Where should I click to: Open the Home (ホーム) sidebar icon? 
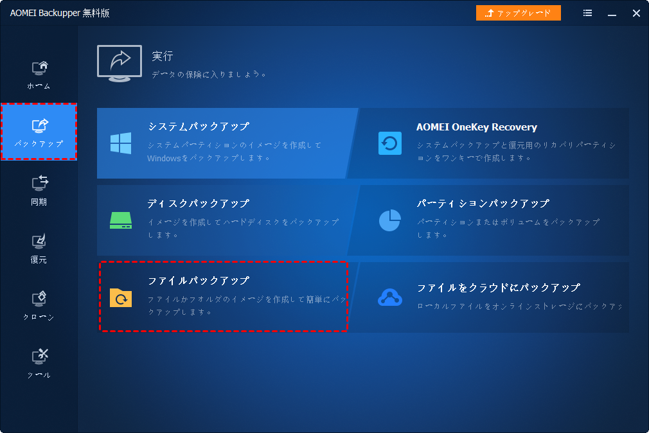(x=40, y=68)
